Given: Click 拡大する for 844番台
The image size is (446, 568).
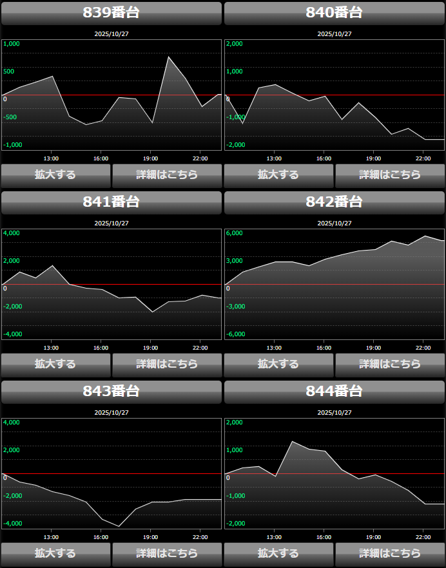Looking at the screenshot, I should [x=278, y=554].
